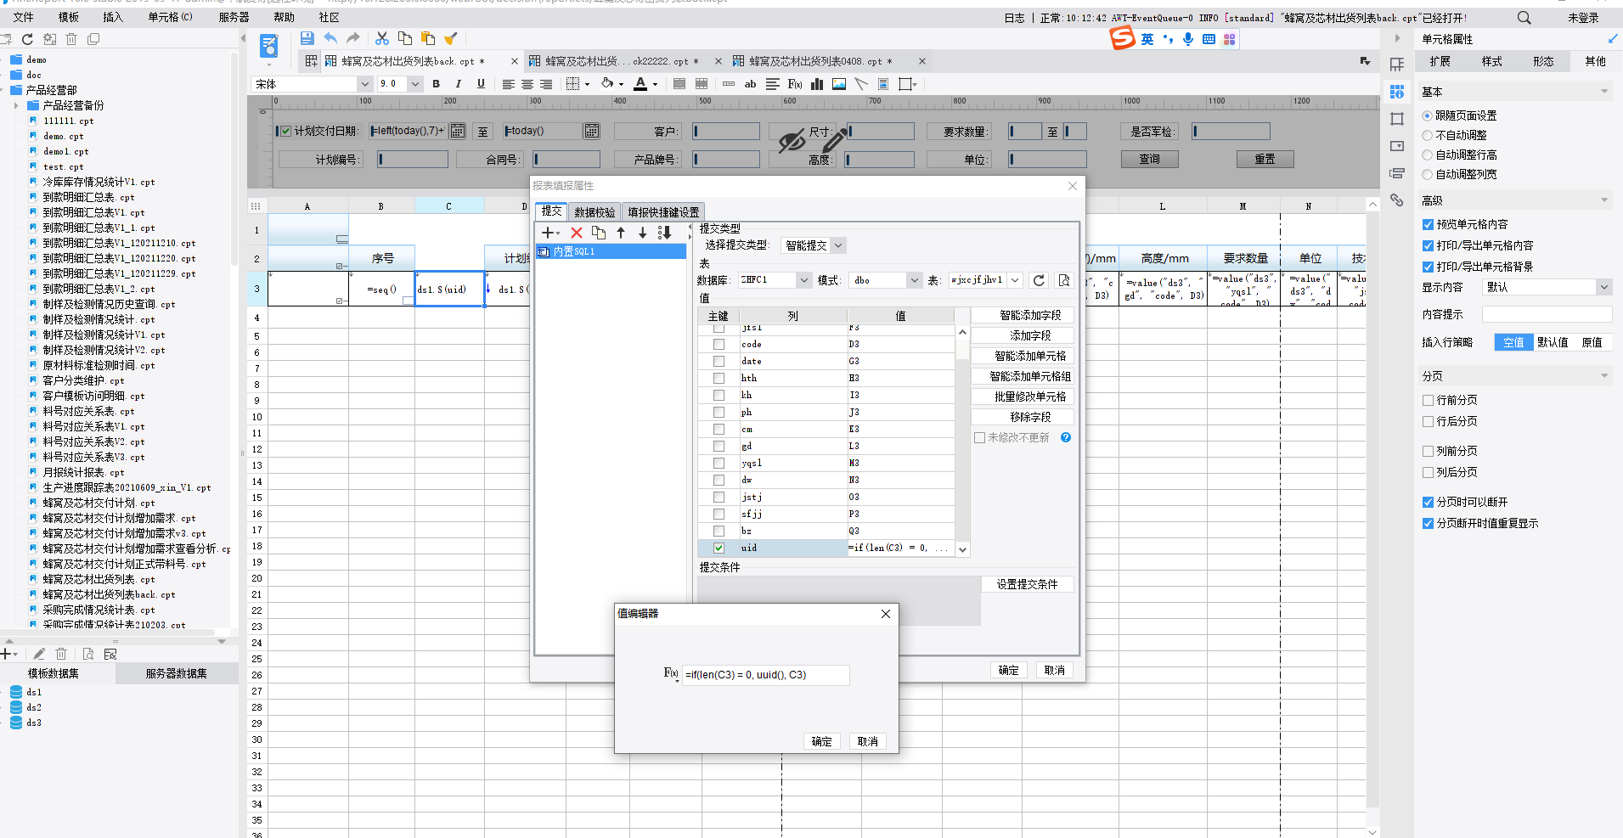Switch to 数据校验 tab
This screenshot has width=1623, height=838.
point(595,212)
